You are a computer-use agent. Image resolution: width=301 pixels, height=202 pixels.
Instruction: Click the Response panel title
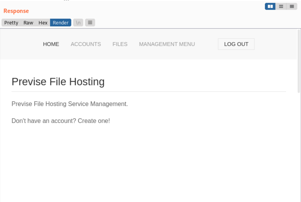pos(16,11)
